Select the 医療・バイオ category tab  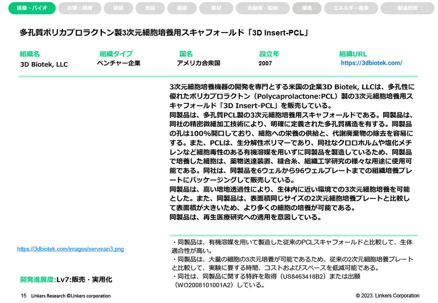(32, 8)
